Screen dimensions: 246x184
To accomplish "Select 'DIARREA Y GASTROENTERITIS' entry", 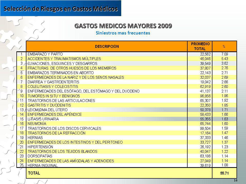I will [53, 82].
